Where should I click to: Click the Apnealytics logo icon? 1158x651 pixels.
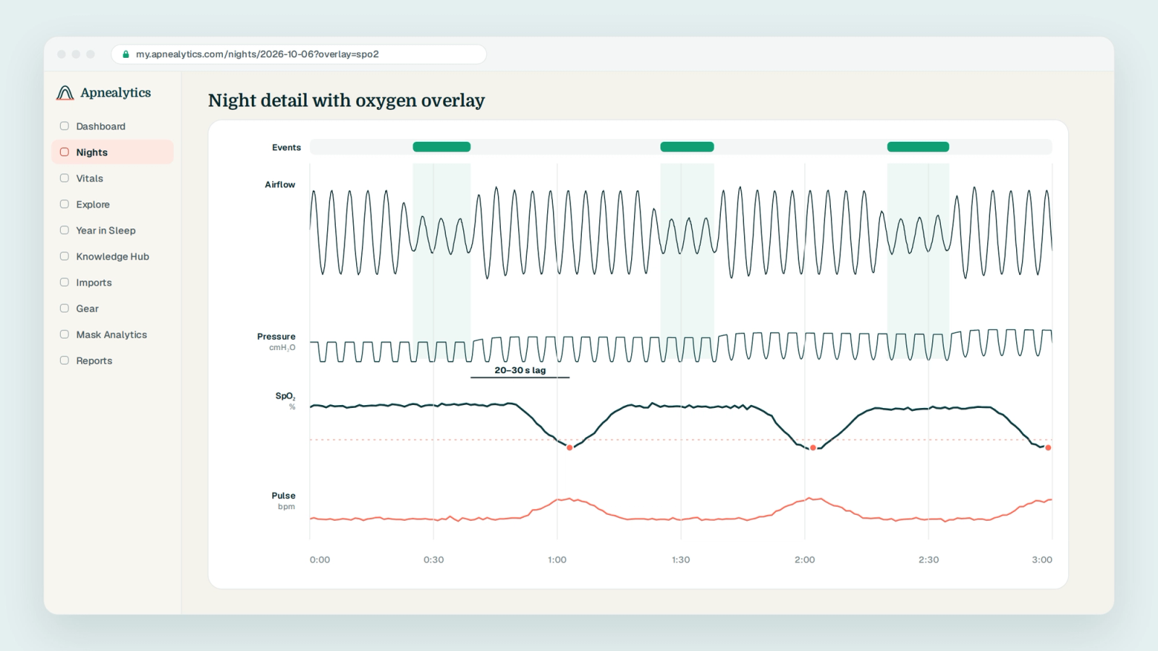pyautogui.click(x=65, y=93)
